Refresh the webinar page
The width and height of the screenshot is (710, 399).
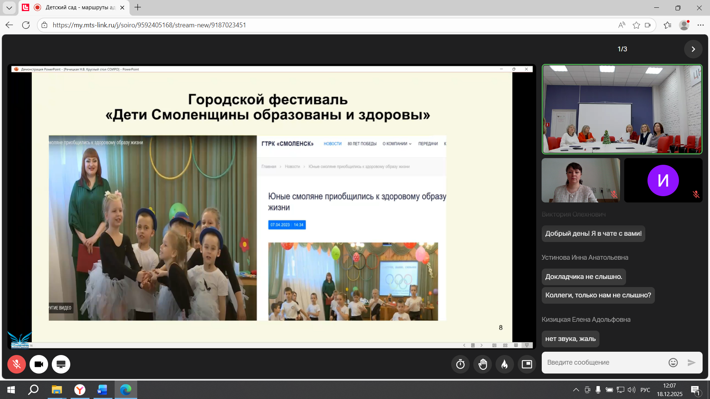[26, 25]
